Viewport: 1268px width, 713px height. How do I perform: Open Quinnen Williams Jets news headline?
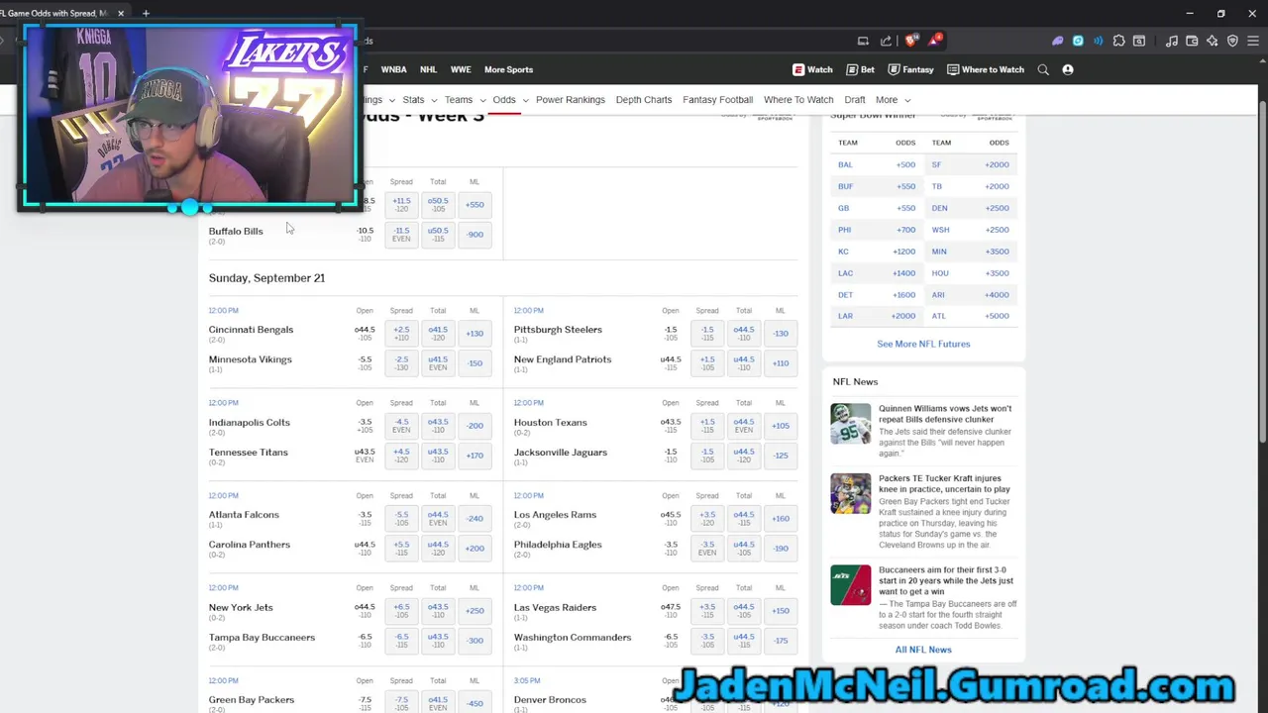tap(945, 414)
